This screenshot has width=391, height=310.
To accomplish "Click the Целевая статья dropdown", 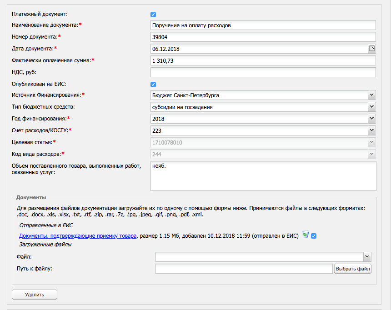I will pyautogui.click(x=263, y=142).
